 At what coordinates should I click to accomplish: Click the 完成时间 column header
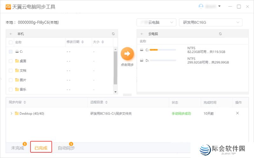pos(210,102)
